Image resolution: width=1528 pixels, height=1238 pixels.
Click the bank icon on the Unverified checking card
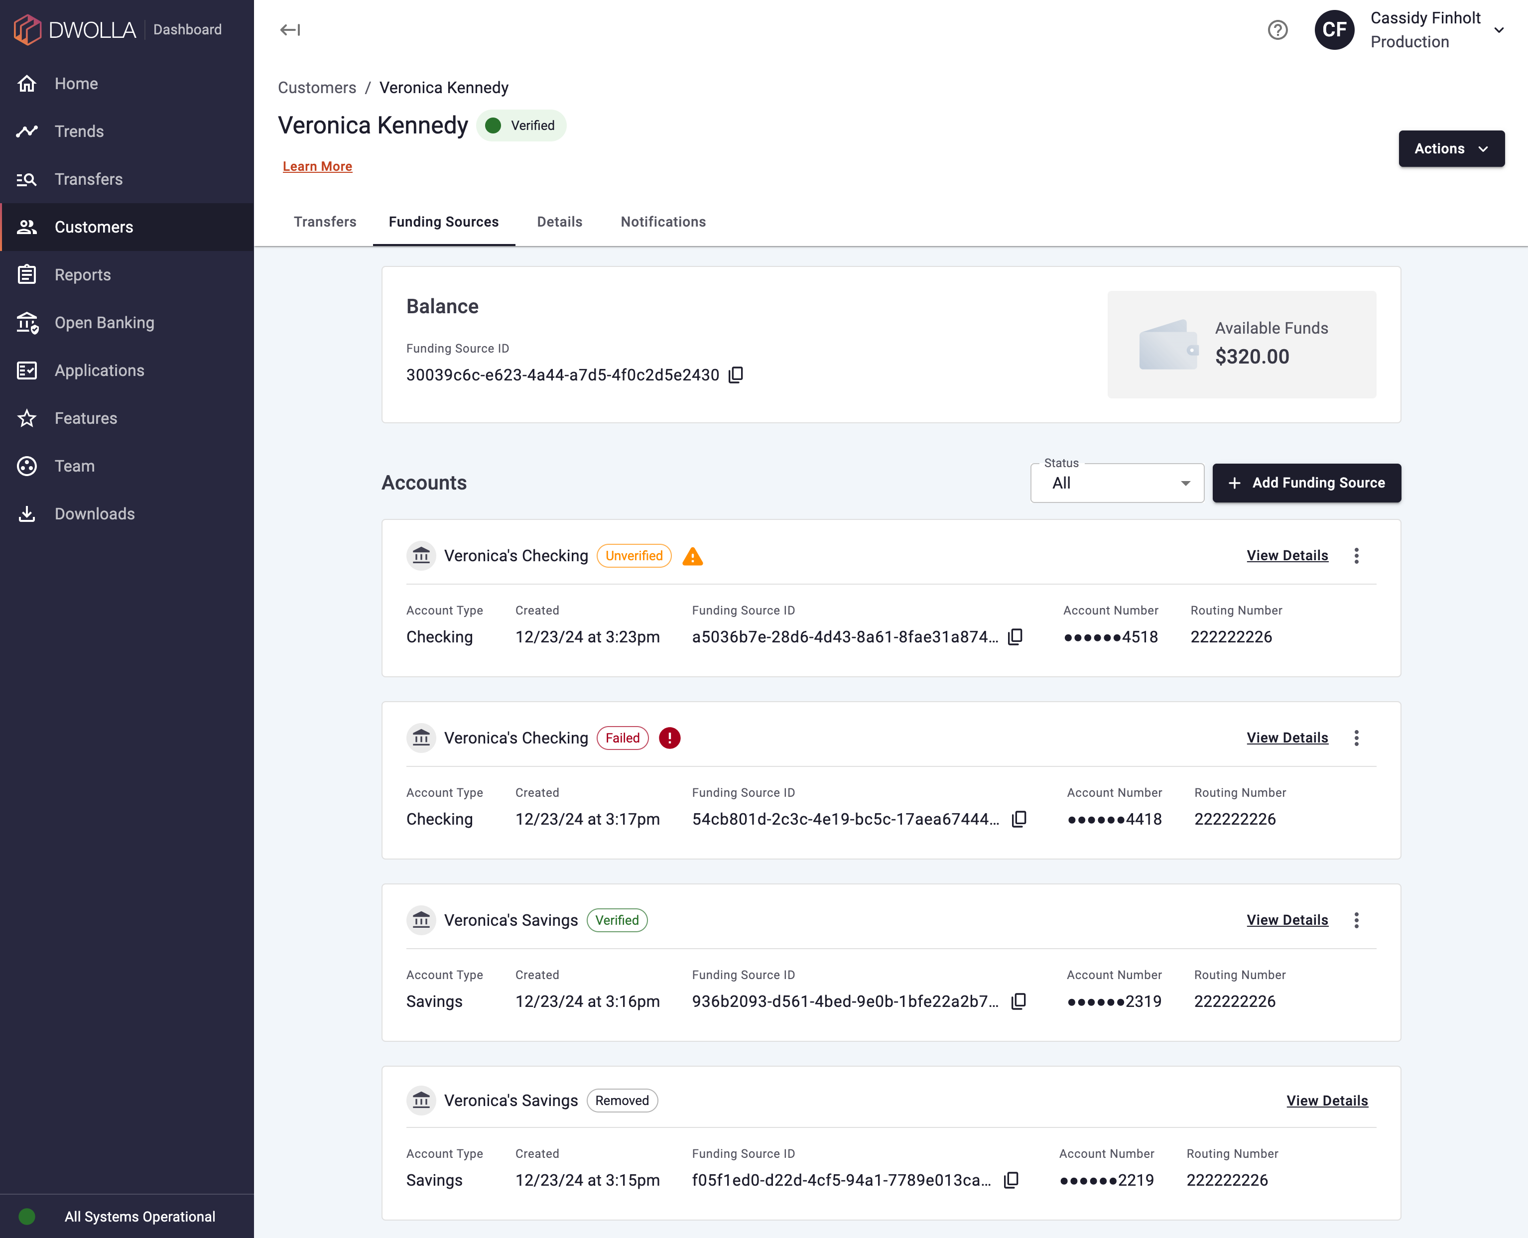421,556
